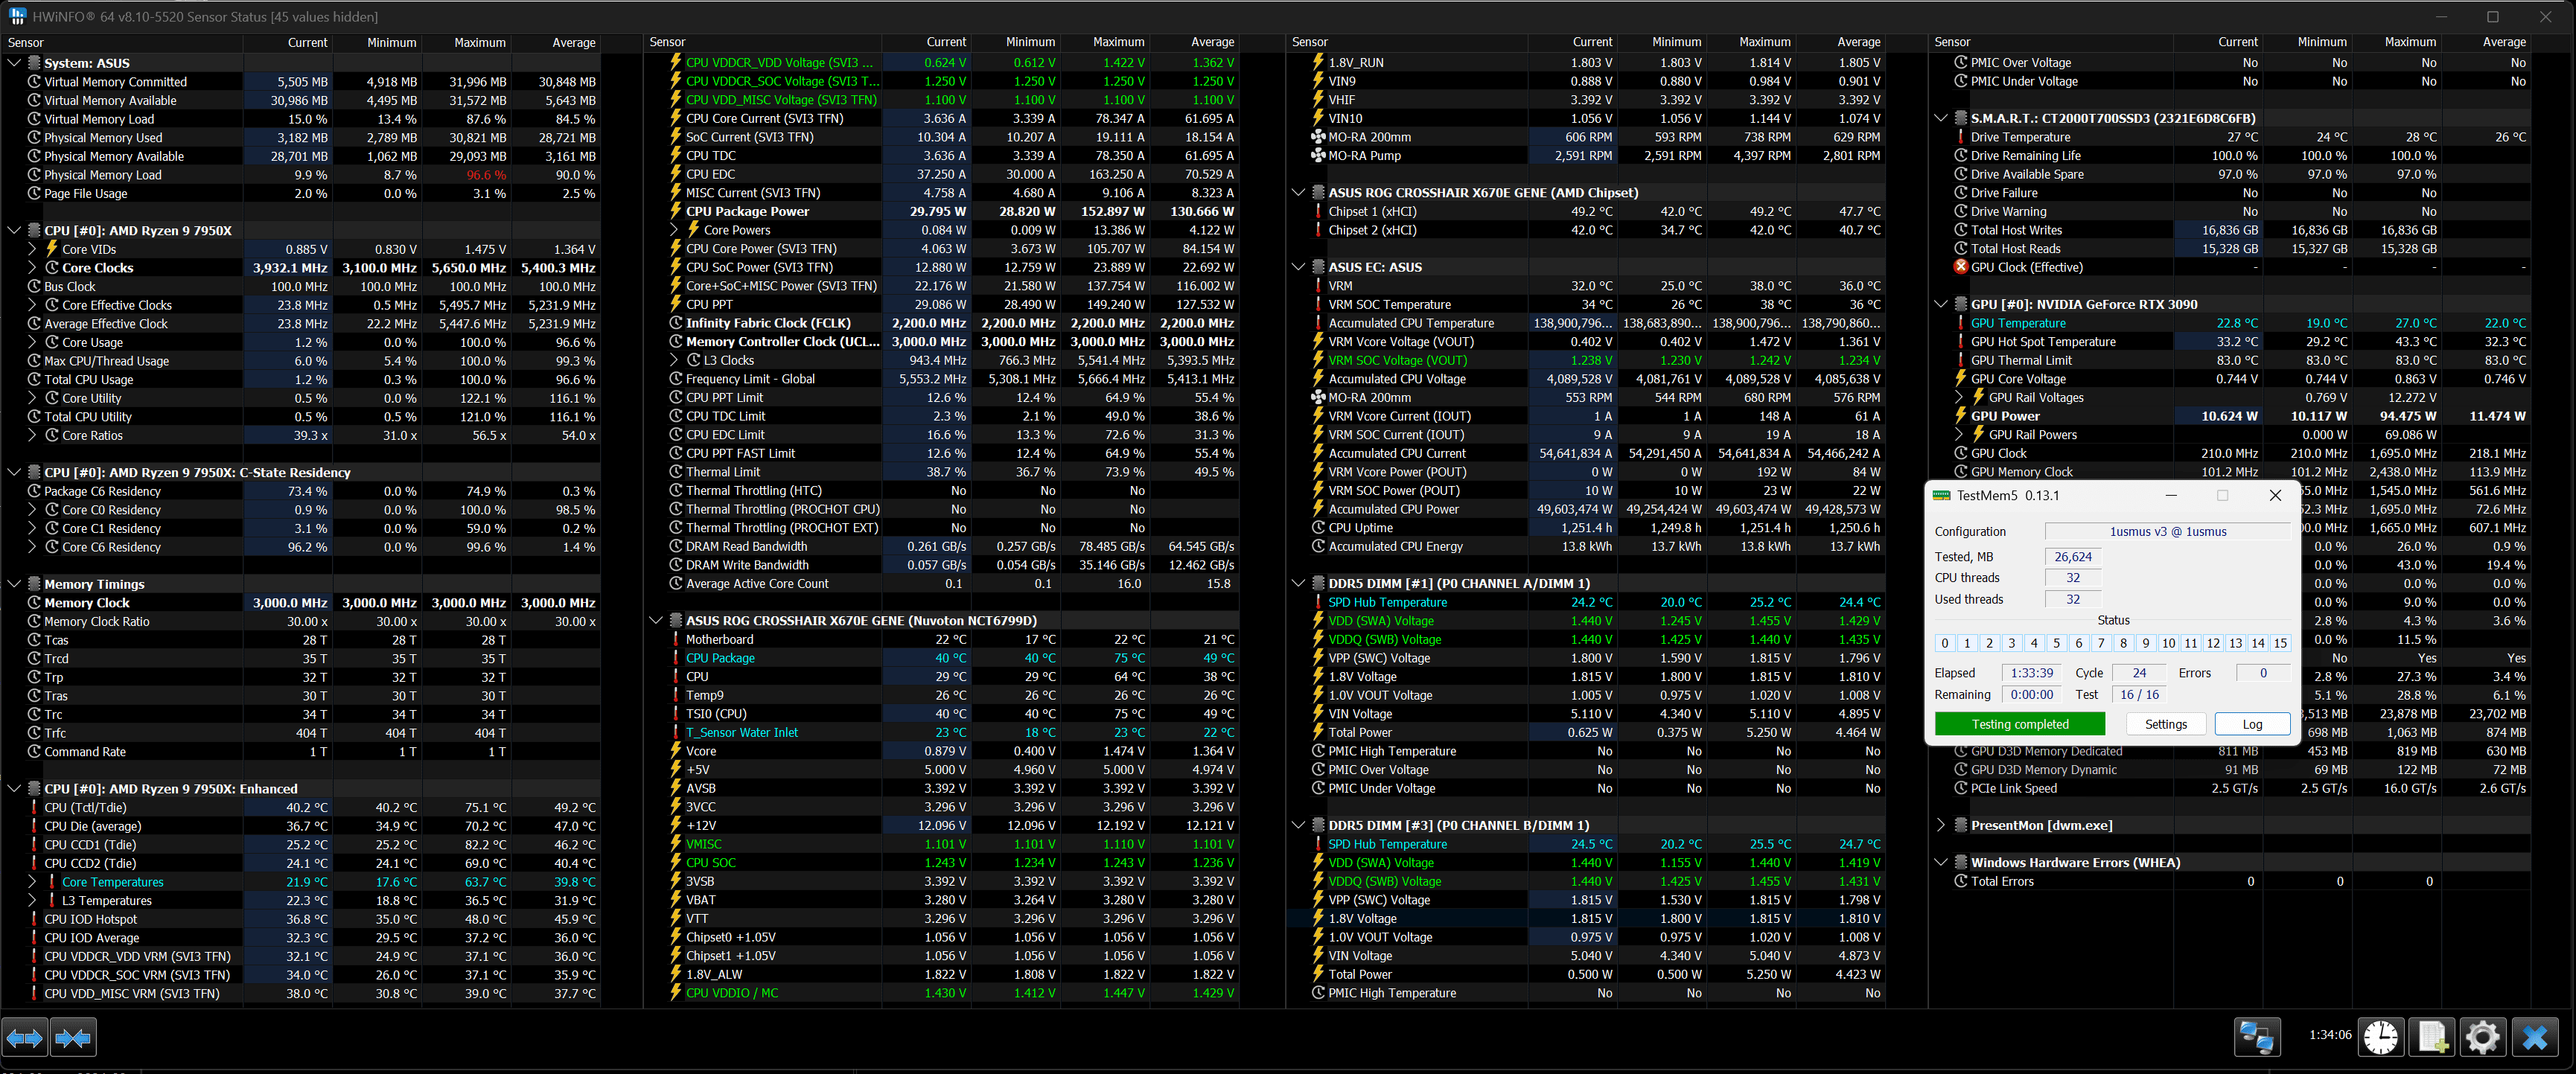Click the shrink columns arrow button
Screen dimensions: 2576x1074
73,1038
